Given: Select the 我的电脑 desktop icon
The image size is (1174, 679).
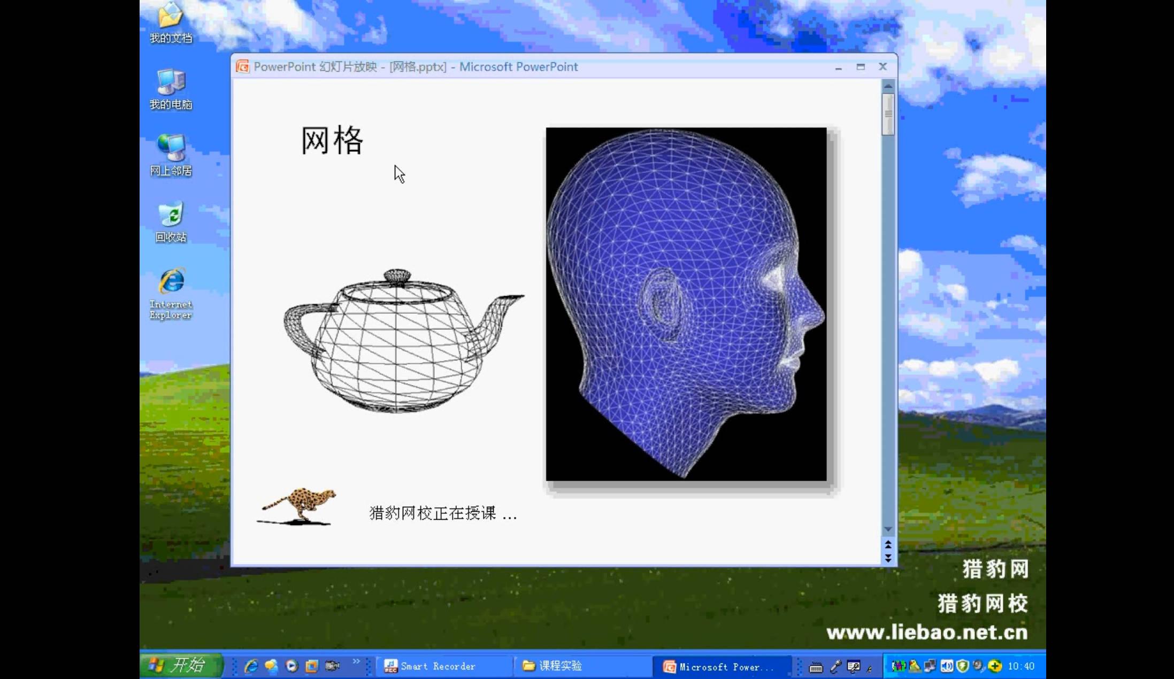Looking at the screenshot, I should point(171,88).
